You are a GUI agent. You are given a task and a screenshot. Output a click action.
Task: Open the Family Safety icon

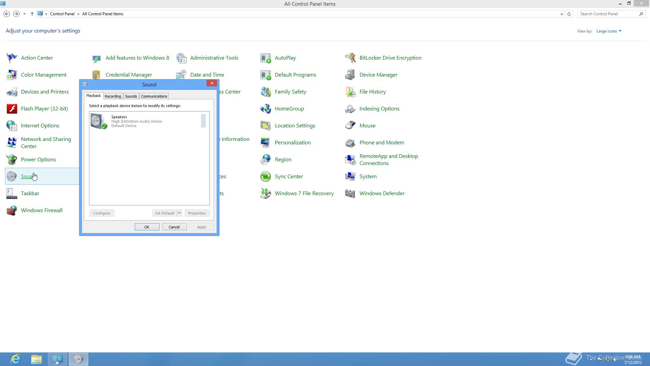coord(266,92)
